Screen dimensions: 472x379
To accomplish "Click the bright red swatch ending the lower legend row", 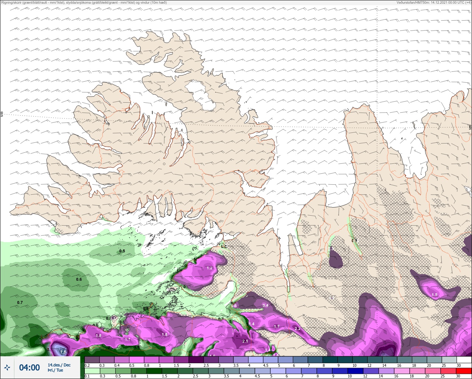I will [464, 371].
